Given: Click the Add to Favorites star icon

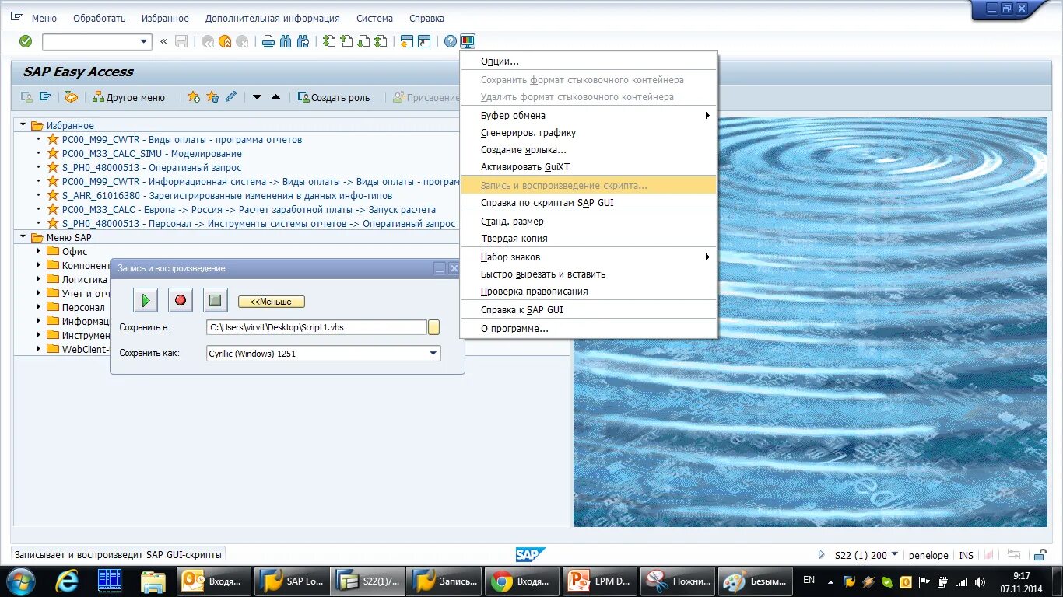Looking at the screenshot, I should coord(193,97).
